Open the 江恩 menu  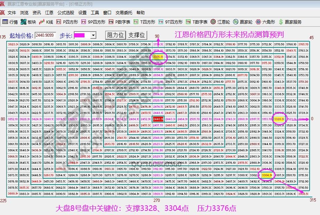[x=49, y=12]
